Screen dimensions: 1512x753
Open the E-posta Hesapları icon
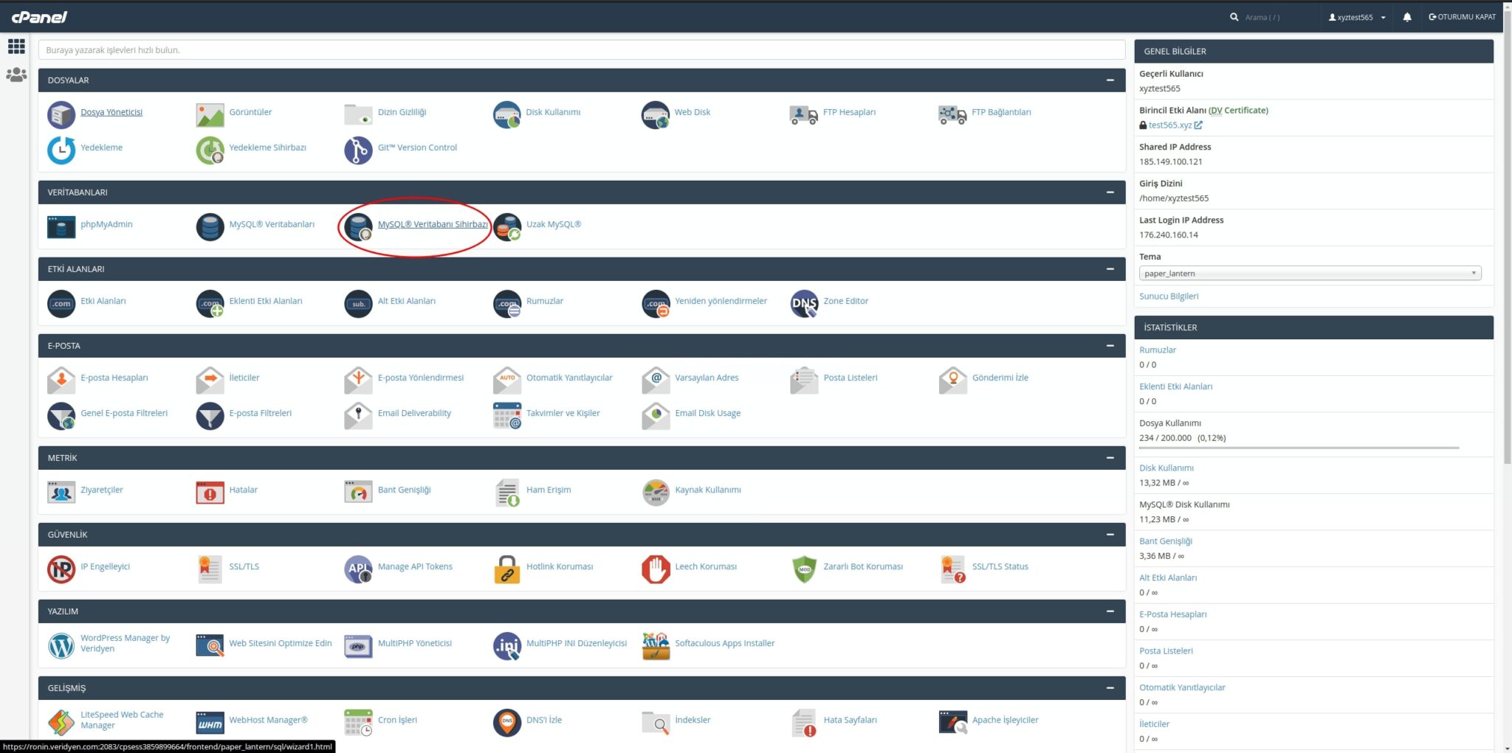click(x=61, y=381)
